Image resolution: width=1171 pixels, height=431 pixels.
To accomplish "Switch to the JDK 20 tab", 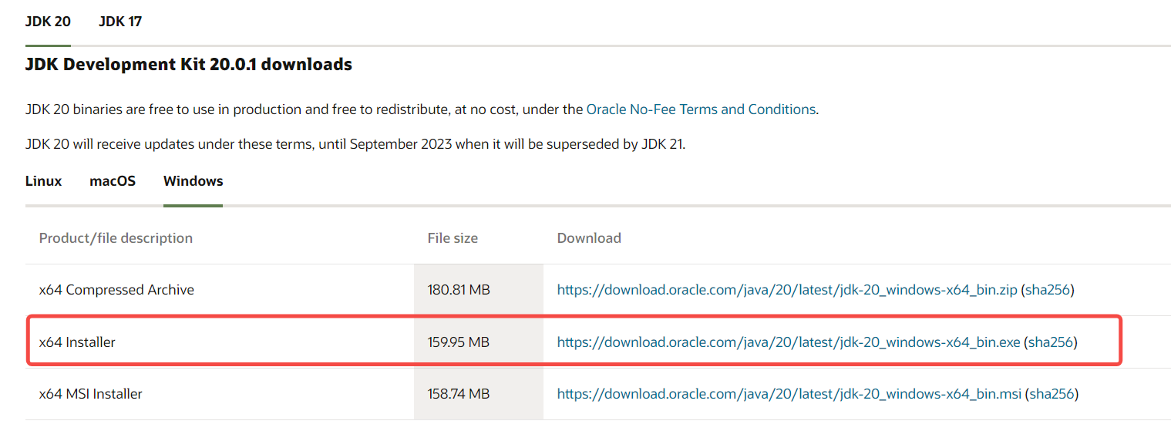I will tap(48, 22).
